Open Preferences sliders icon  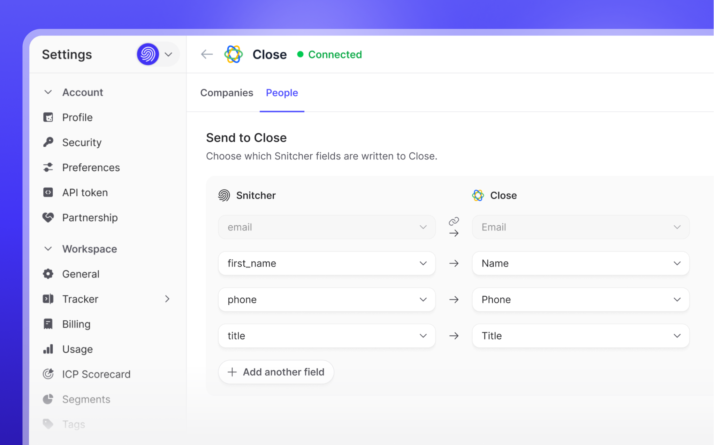tap(48, 167)
